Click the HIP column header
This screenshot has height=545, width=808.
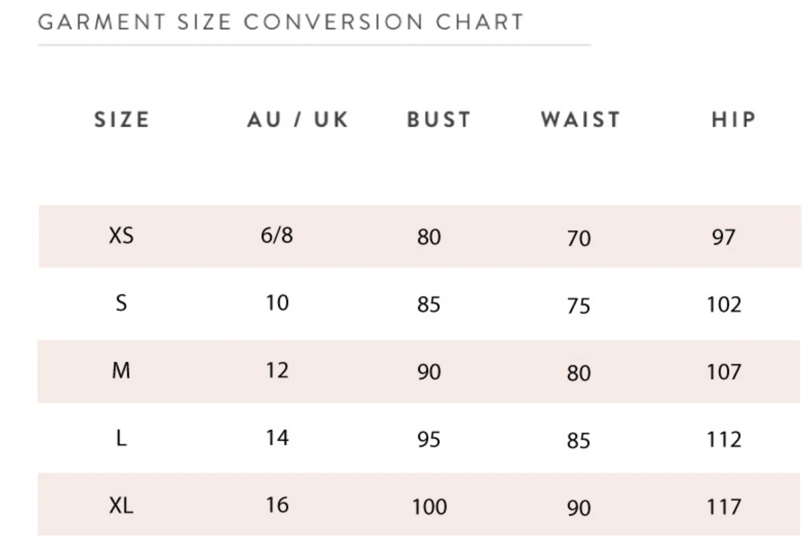tap(734, 119)
